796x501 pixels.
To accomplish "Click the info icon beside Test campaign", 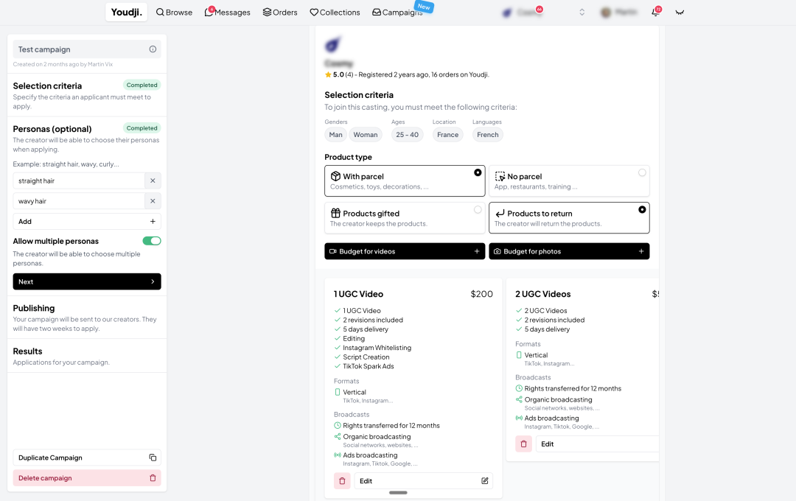I will tap(153, 49).
